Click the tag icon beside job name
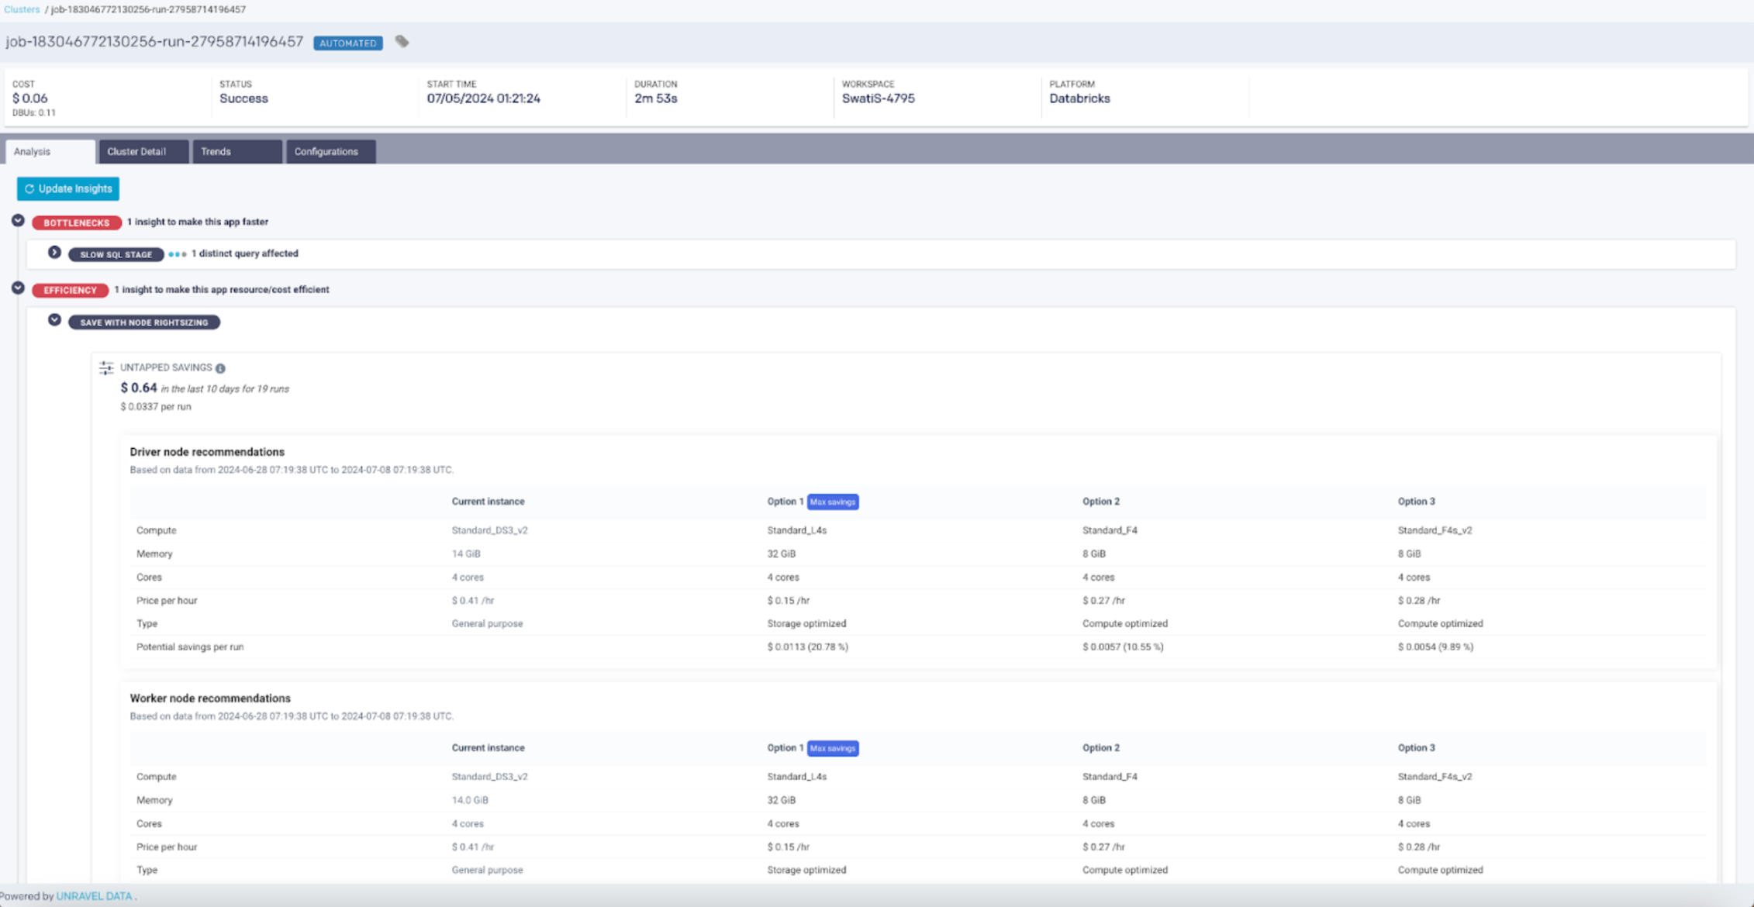 (402, 42)
